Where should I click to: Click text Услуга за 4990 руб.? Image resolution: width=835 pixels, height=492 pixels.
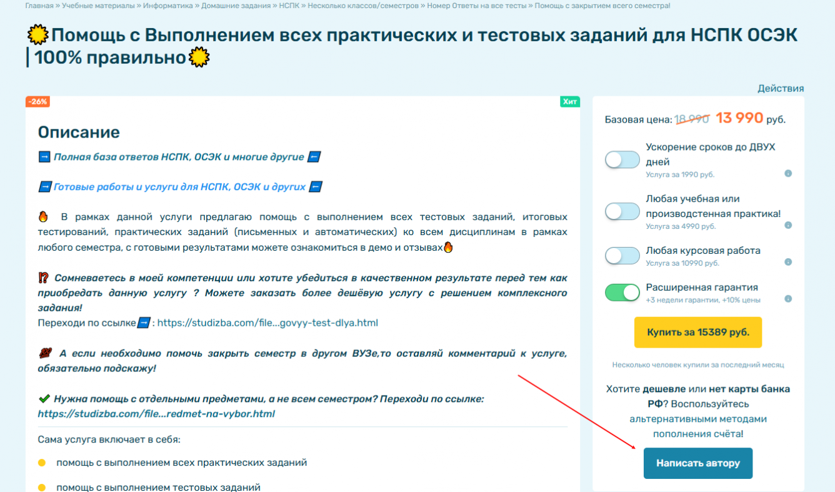[x=681, y=226]
